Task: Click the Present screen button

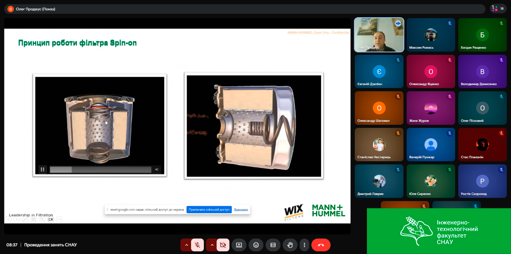Action: point(239,245)
